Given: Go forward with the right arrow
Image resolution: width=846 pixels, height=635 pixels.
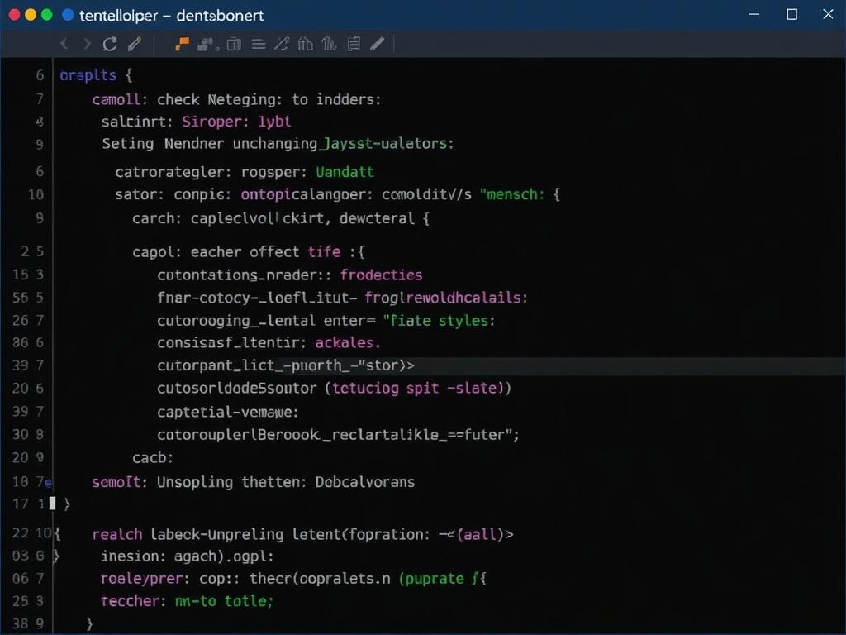Looking at the screenshot, I should pyautogui.click(x=87, y=44).
